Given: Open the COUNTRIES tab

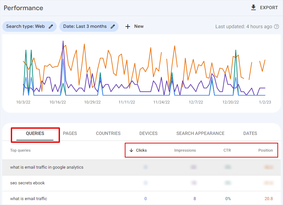Looking at the screenshot, I should click(x=108, y=133).
